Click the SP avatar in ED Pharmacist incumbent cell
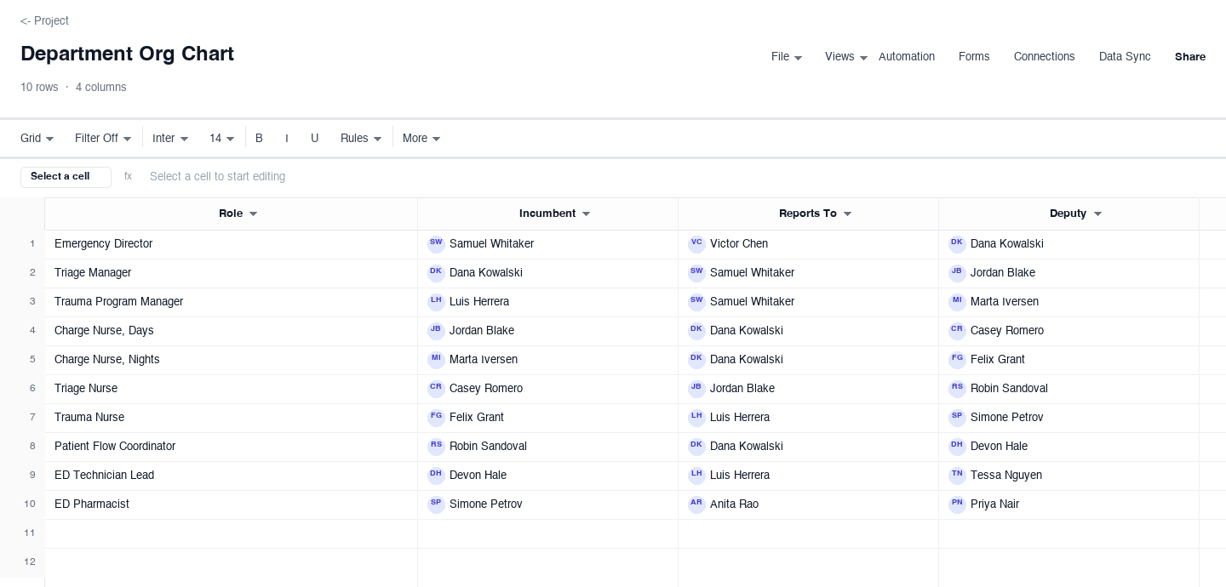 [436, 504]
